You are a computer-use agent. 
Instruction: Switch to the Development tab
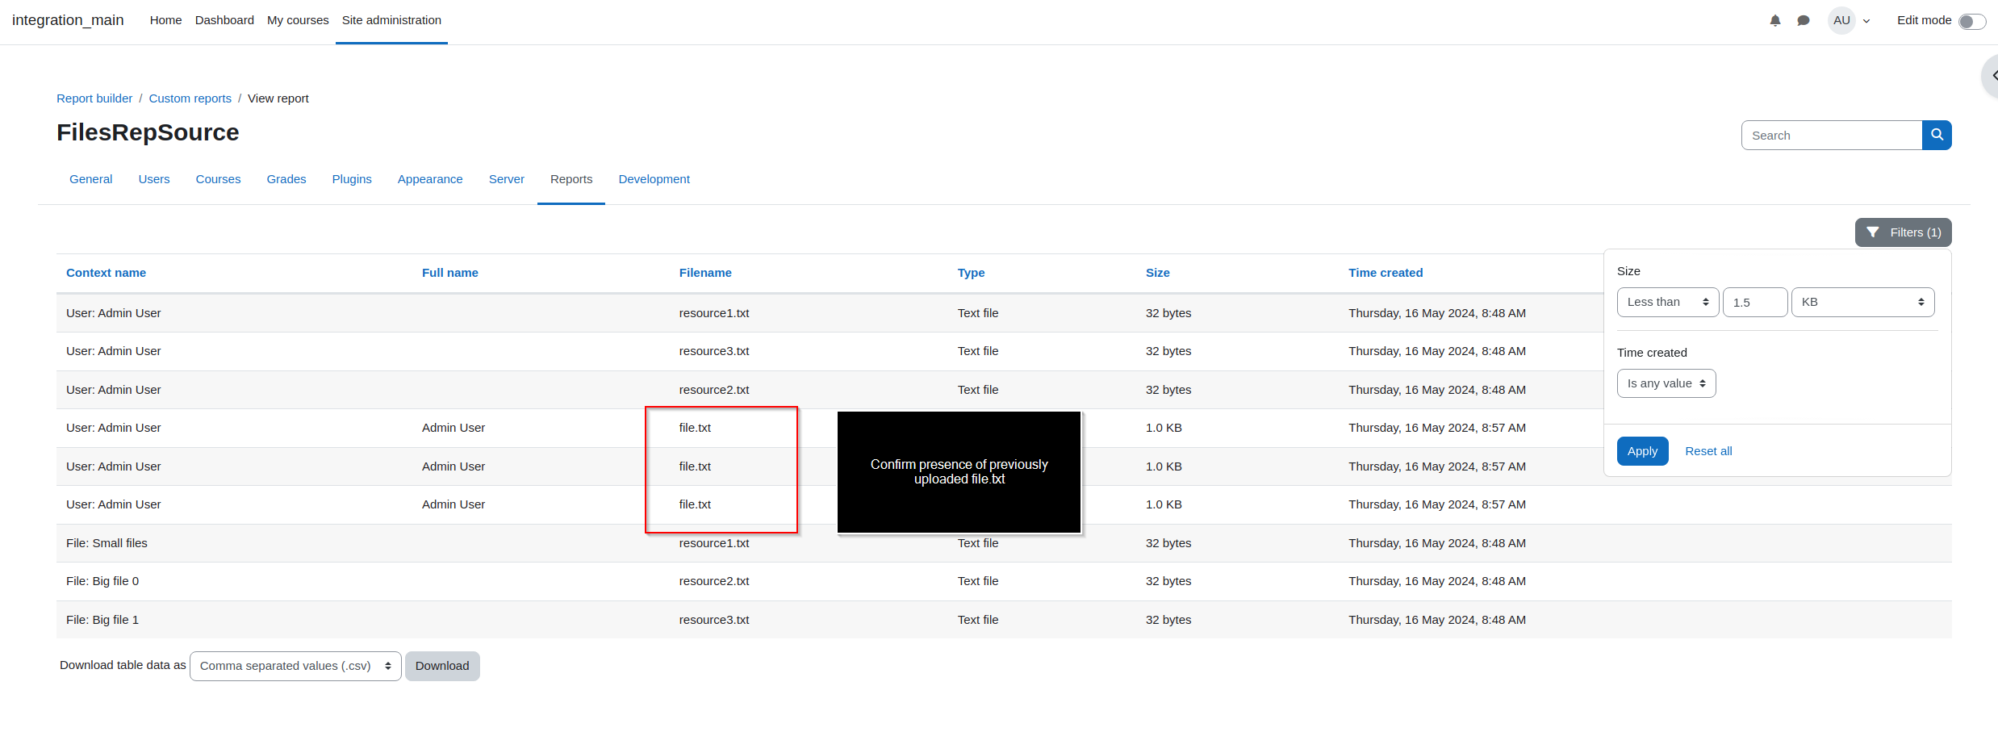tap(654, 179)
